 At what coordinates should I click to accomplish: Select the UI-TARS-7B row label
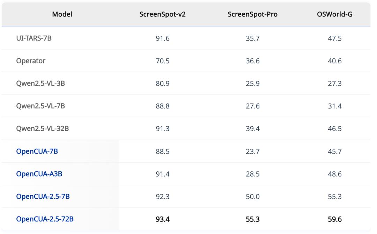[x=34, y=38]
